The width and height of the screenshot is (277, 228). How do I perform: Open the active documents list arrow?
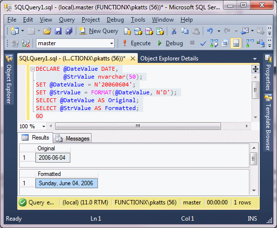[x=254, y=59]
